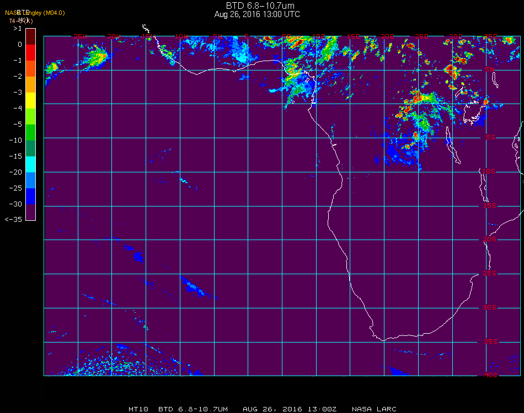The image size is (524, 413).
Task: Click the purple bottom colorbar segment
Action: pos(30,212)
